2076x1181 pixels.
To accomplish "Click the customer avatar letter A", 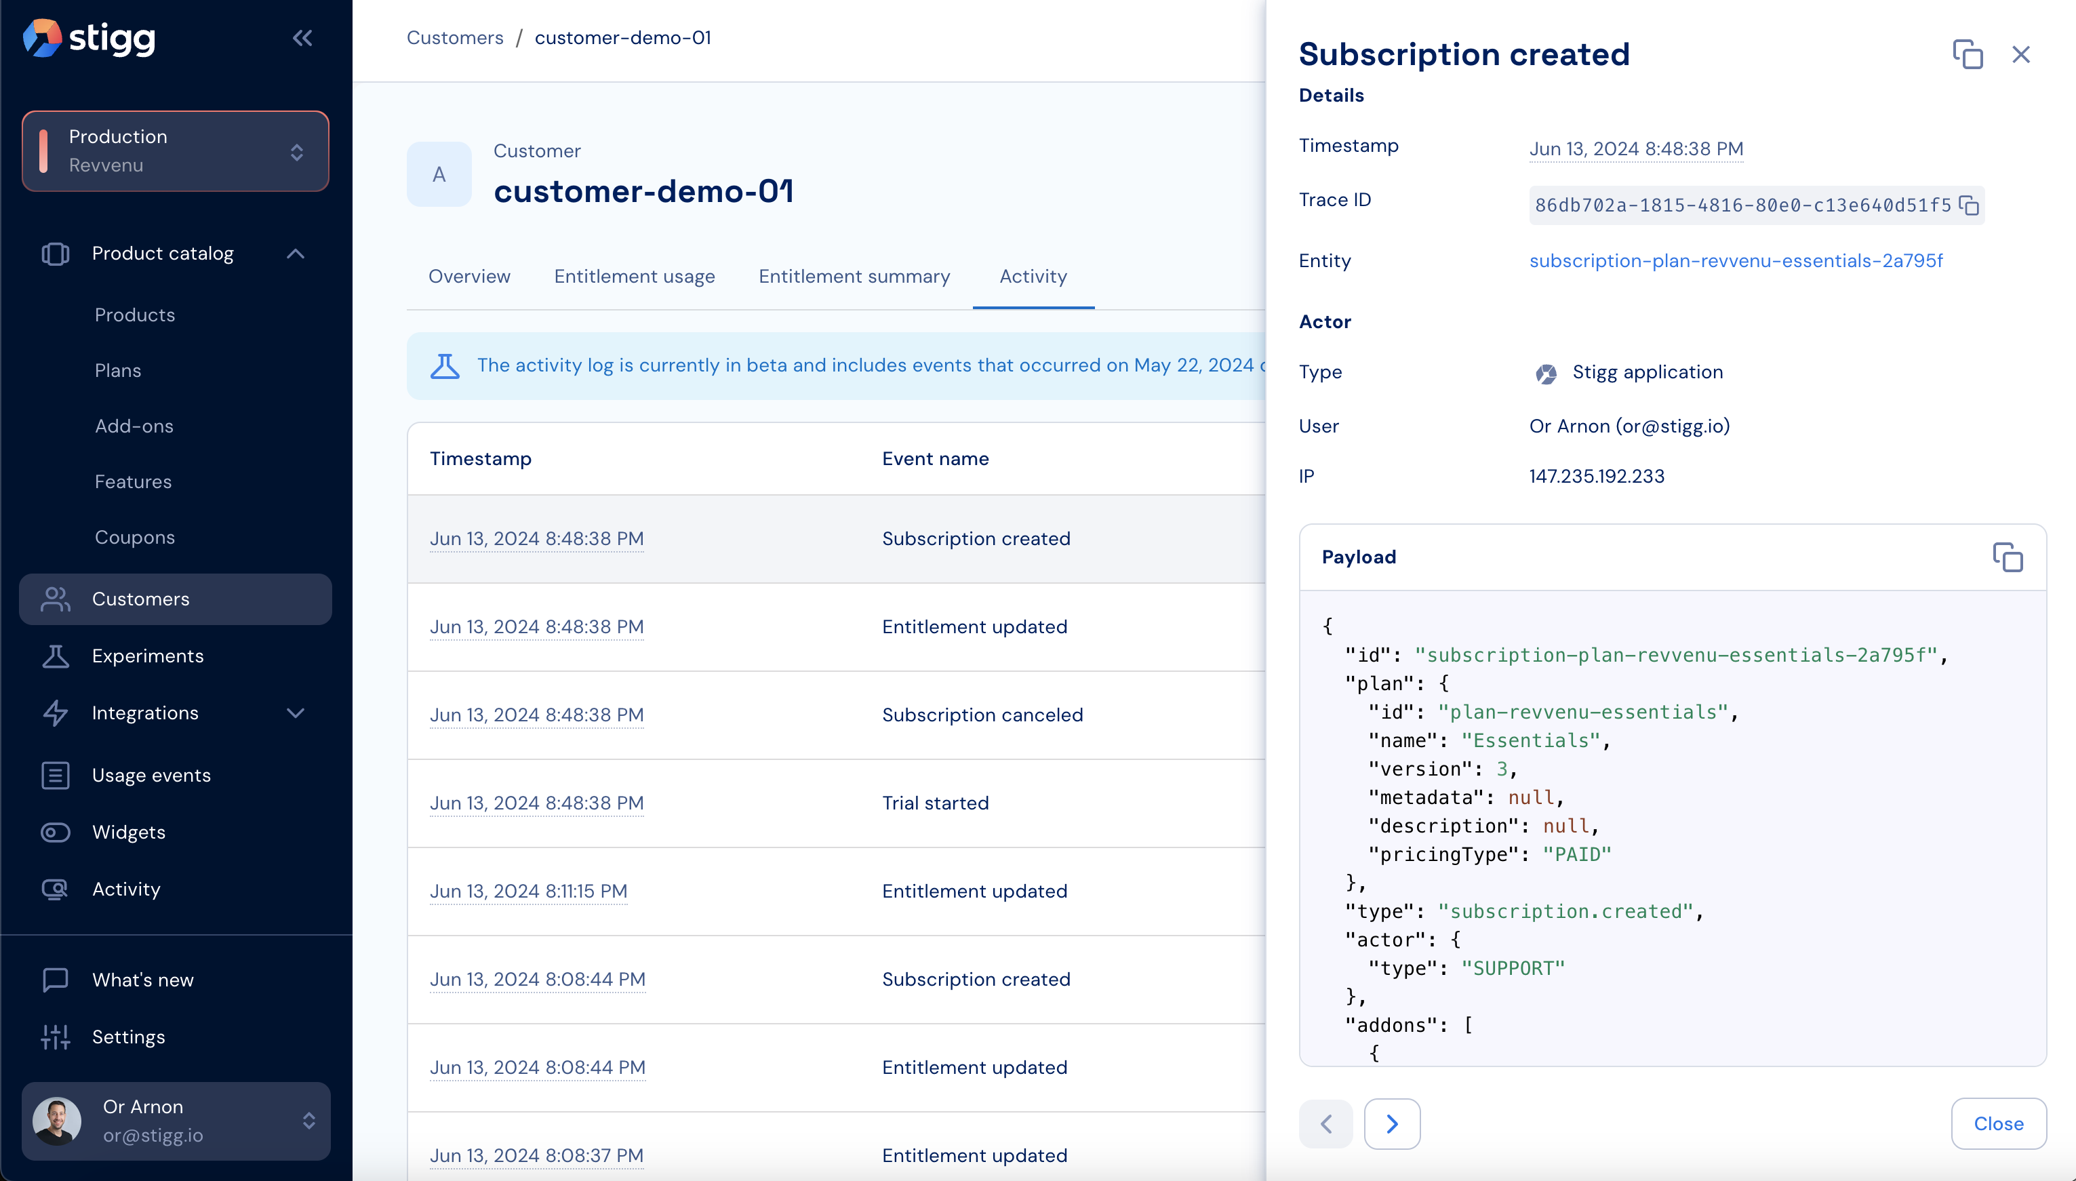I will pos(439,174).
